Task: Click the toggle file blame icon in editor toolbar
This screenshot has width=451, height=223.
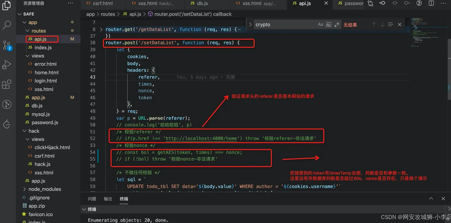Action: coord(383,3)
